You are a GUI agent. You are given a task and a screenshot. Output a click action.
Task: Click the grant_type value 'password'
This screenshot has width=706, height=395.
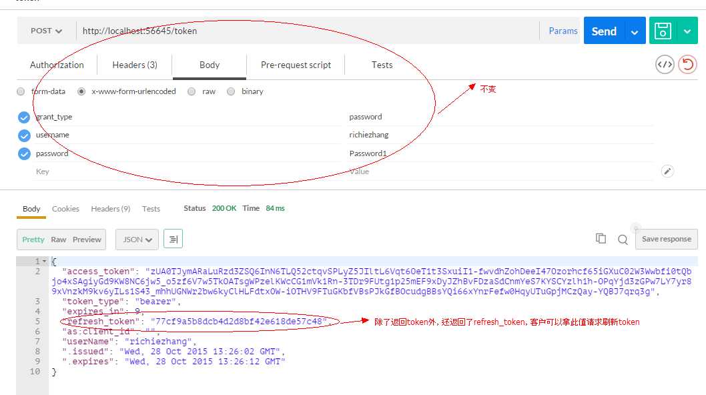(500, 117)
